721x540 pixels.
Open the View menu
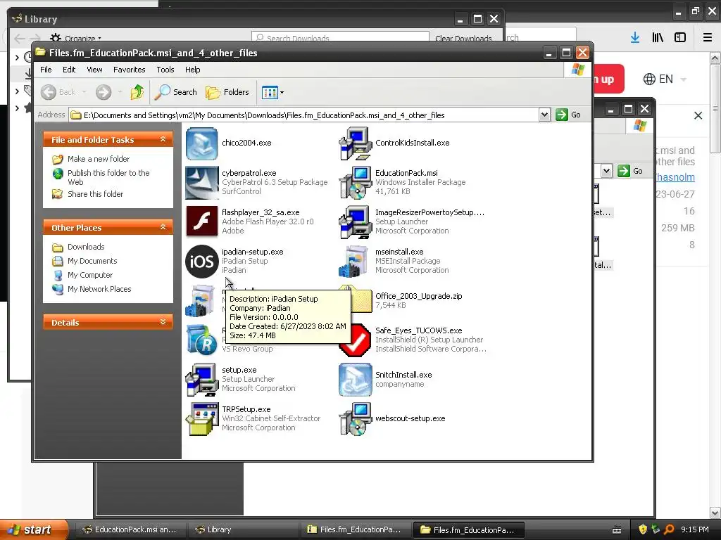pyautogui.click(x=94, y=70)
